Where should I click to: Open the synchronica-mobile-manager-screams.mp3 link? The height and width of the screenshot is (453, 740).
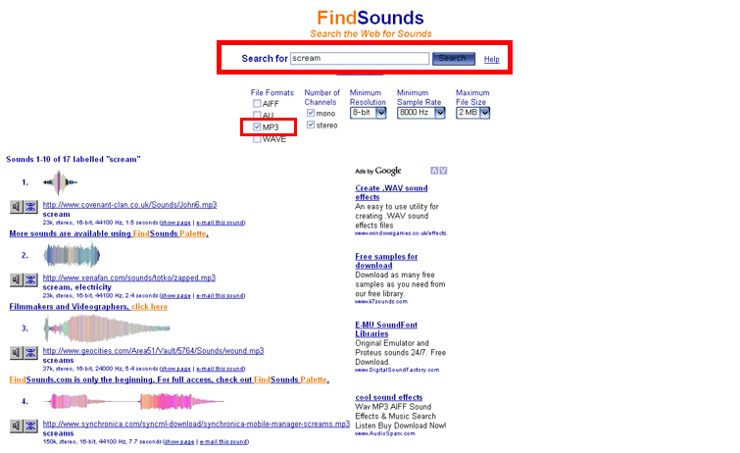pos(196,424)
